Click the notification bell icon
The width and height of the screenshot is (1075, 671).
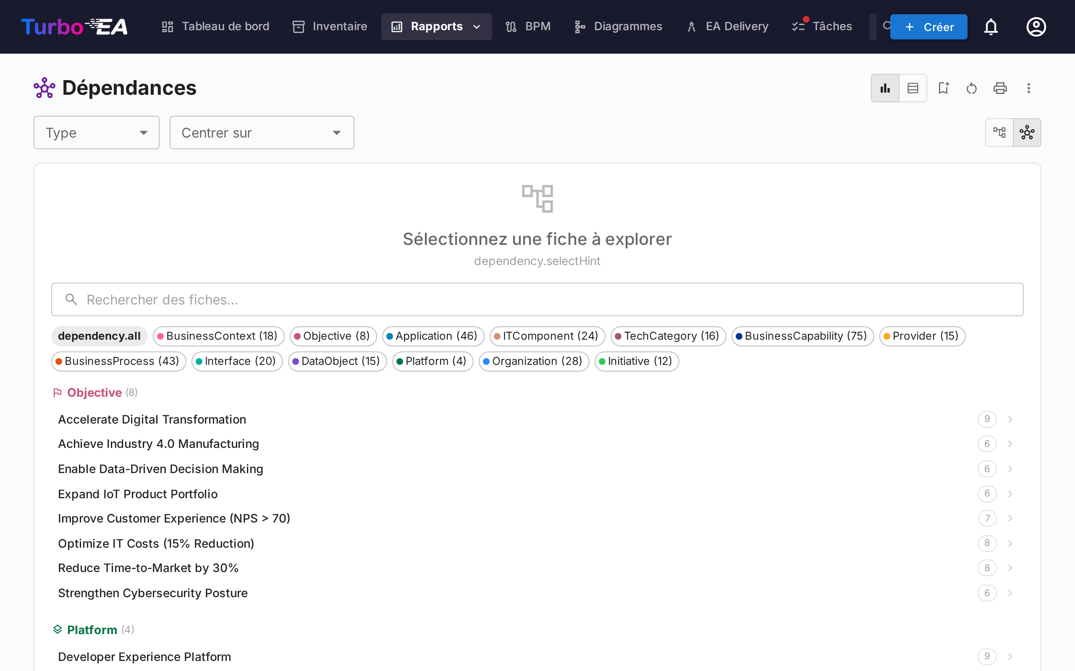click(x=991, y=26)
